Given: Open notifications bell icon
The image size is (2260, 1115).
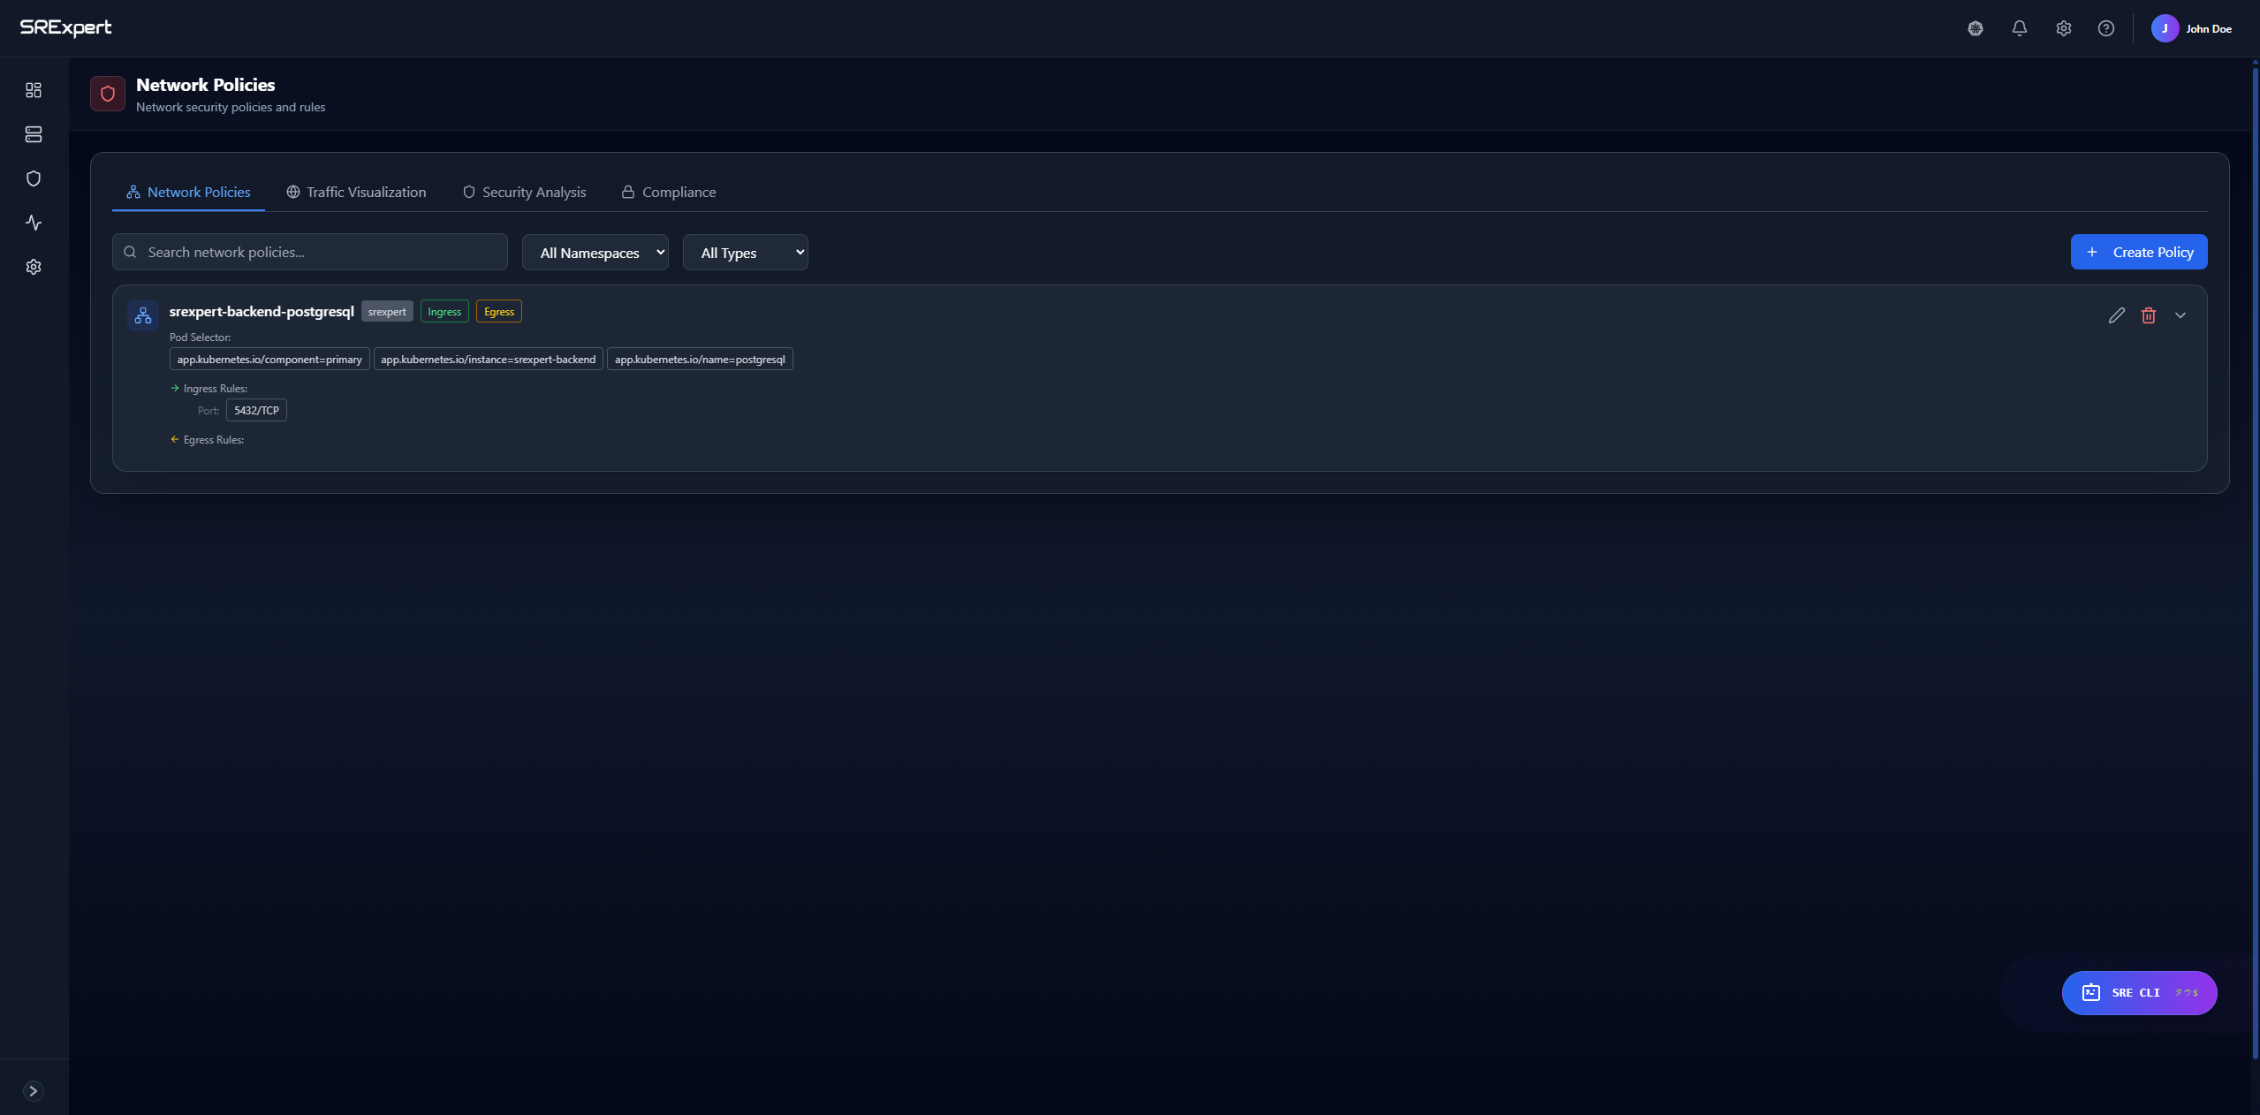Looking at the screenshot, I should click(x=2019, y=28).
